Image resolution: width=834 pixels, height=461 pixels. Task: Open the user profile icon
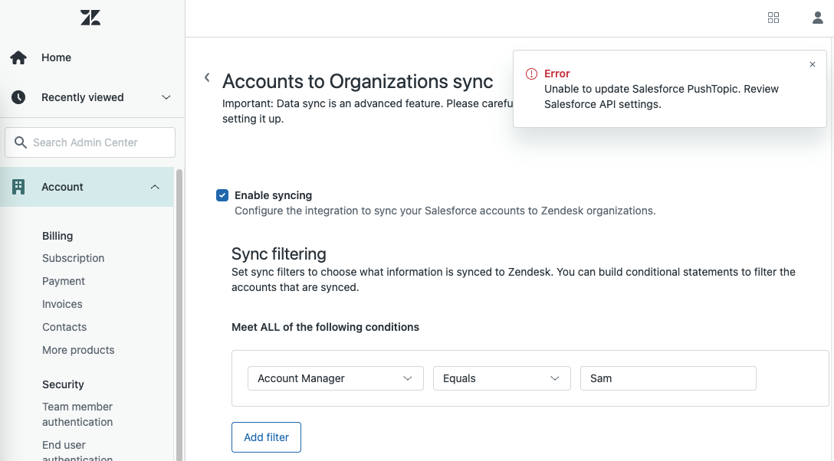[x=818, y=18]
